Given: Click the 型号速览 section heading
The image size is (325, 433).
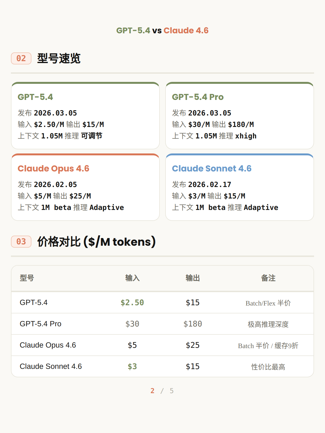Looking at the screenshot, I should (59, 58).
